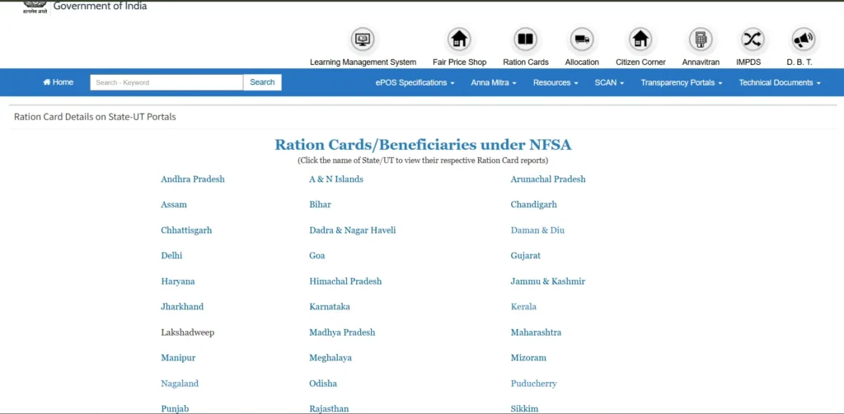Open the Andhra Pradesh ration card link
Image resolution: width=844 pixels, height=414 pixels.
pyautogui.click(x=193, y=179)
